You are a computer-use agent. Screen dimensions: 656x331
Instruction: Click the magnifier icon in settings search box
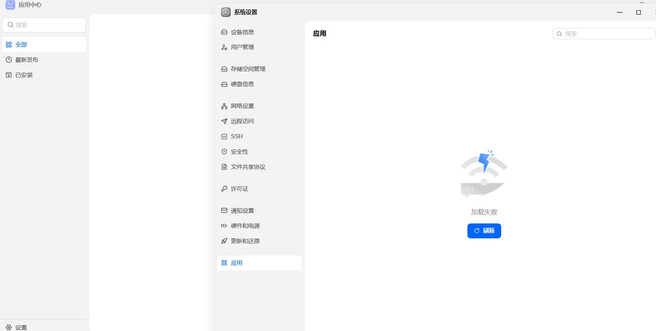click(x=559, y=34)
